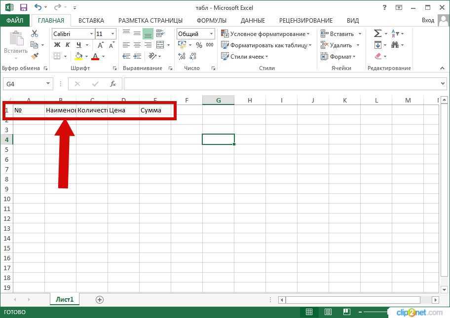Image resolution: width=450 pixels, height=318 pixels.
Task: Toggle Wrap Text icon
Action: click(160, 34)
